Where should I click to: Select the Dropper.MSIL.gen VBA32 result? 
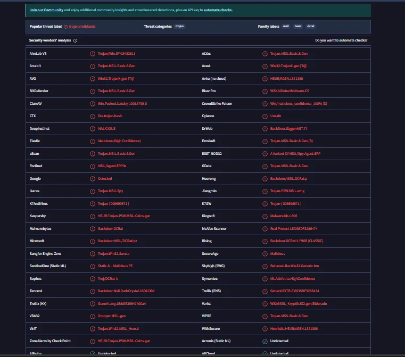pyautogui.click(x=112, y=316)
